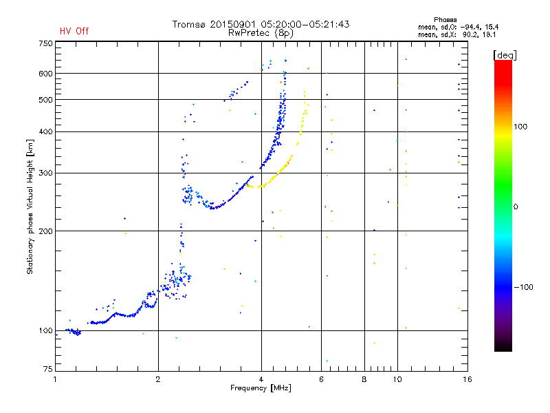Click the phase colorbar gradient

coord(503,206)
